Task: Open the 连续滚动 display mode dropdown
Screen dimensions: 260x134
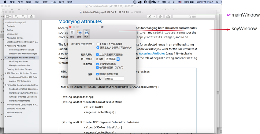Action: coord(112,59)
